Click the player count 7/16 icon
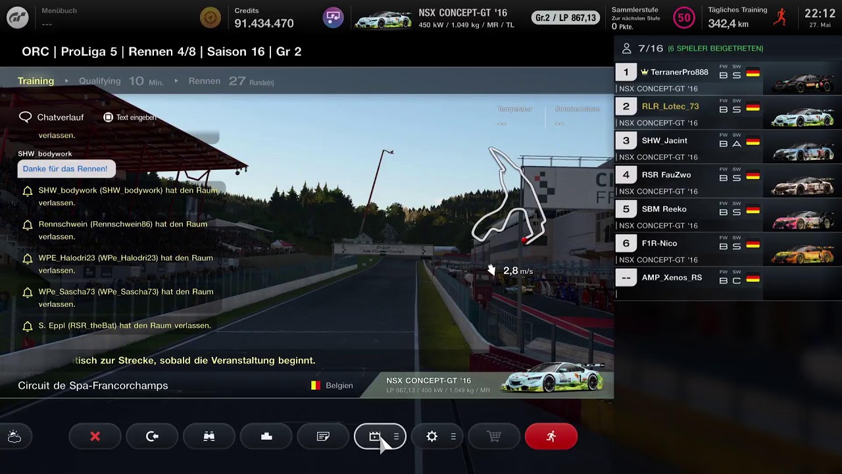 point(626,48)
